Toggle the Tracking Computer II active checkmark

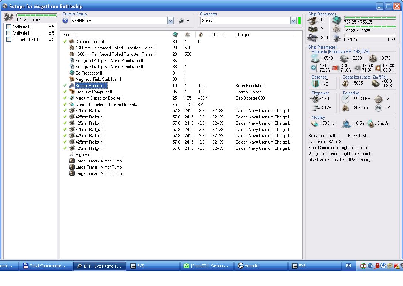(x=65, y=92)
